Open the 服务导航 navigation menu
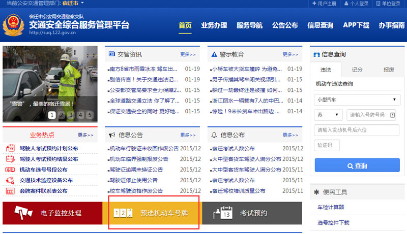Image resolution: width=407 pixels, height=234 pixels. tap(249, 25)
